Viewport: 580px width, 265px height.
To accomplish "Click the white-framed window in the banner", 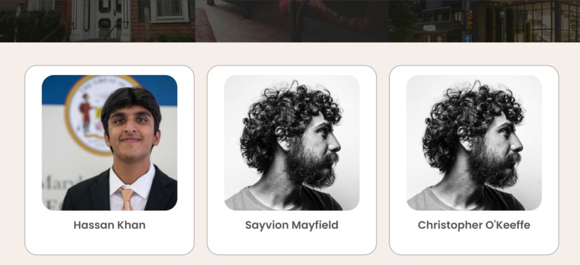I will coord(170,10).
